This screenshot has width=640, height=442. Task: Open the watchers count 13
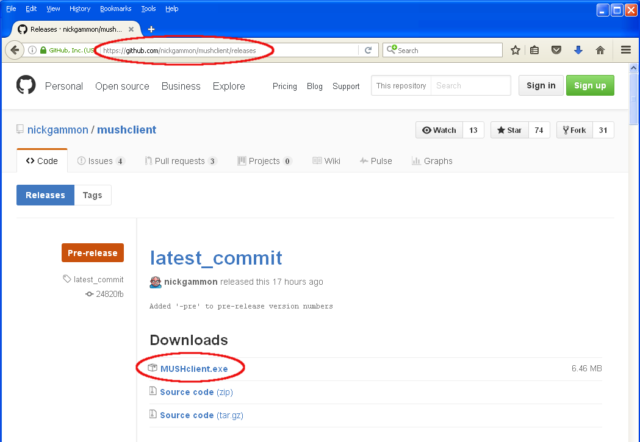coord(473,130)
